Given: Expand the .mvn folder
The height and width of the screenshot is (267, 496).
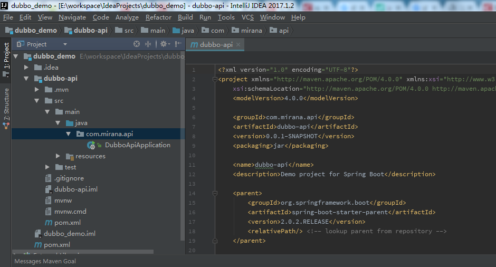Looking at the screenshot, I should coord(37,90).
